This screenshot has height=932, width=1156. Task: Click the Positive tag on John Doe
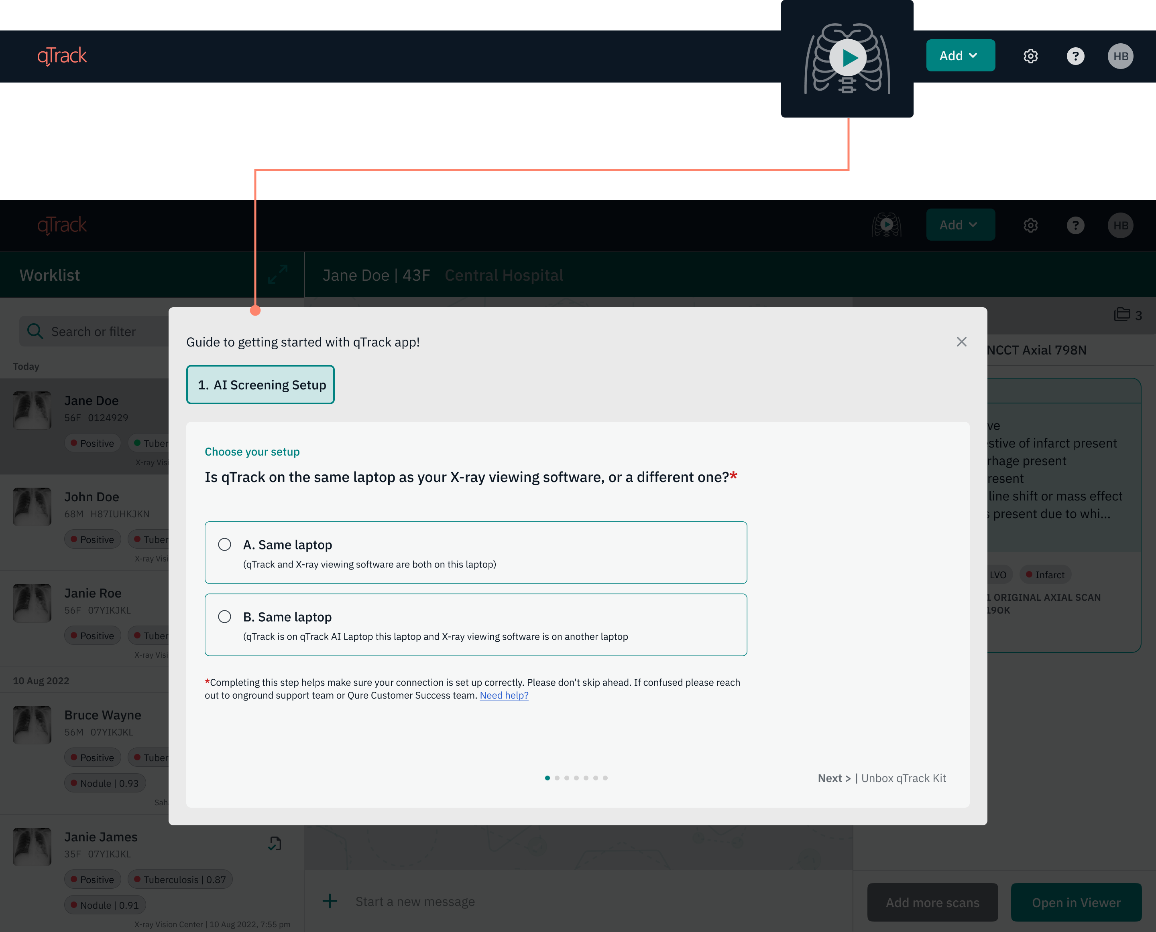(92, 539)
